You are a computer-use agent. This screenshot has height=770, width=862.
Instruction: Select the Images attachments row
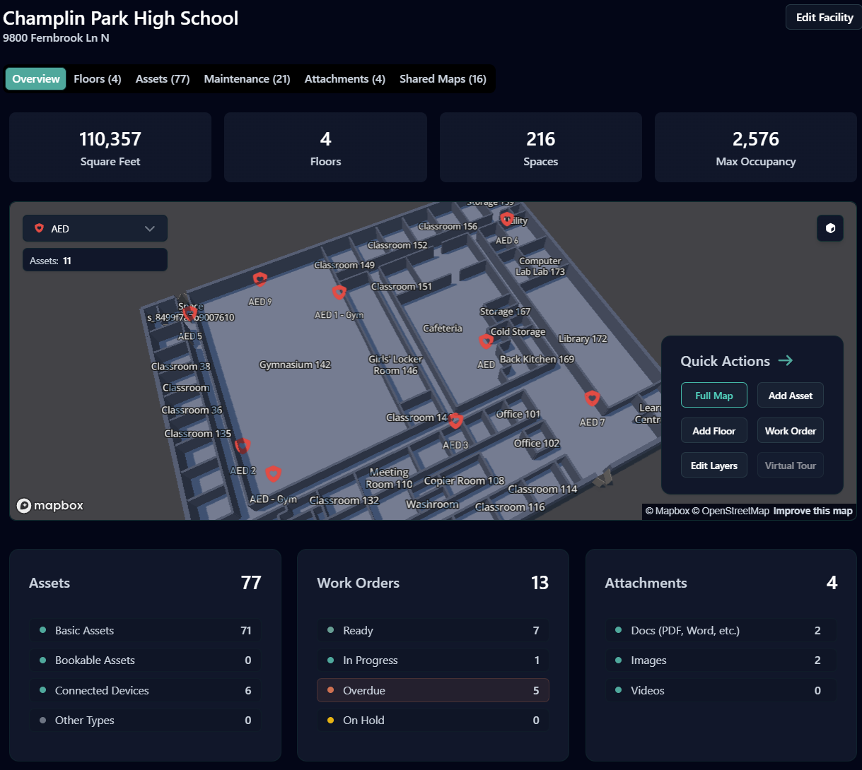tap(721, 660)
